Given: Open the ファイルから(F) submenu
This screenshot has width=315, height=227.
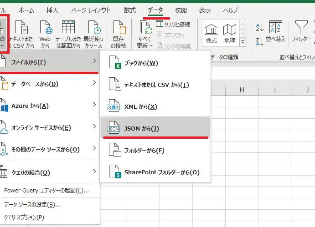Looking at the screenshot, I should 49,62.
